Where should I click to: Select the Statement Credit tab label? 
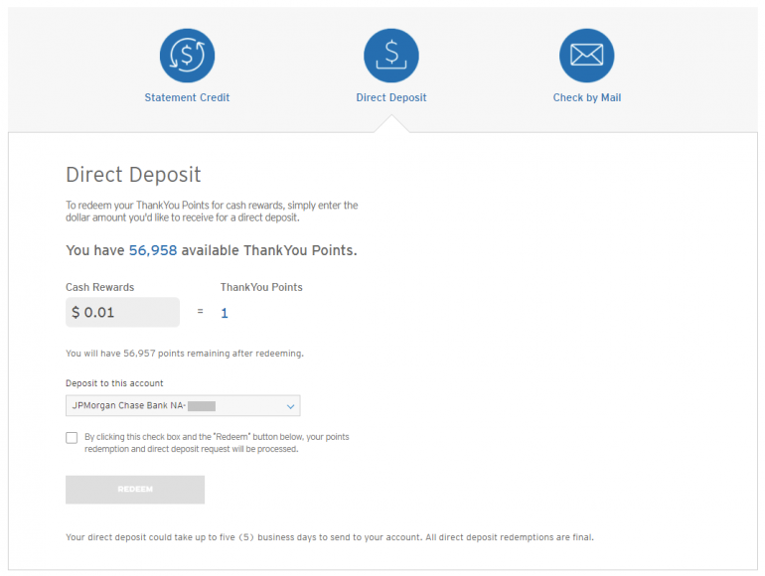[x=187, y=97]
